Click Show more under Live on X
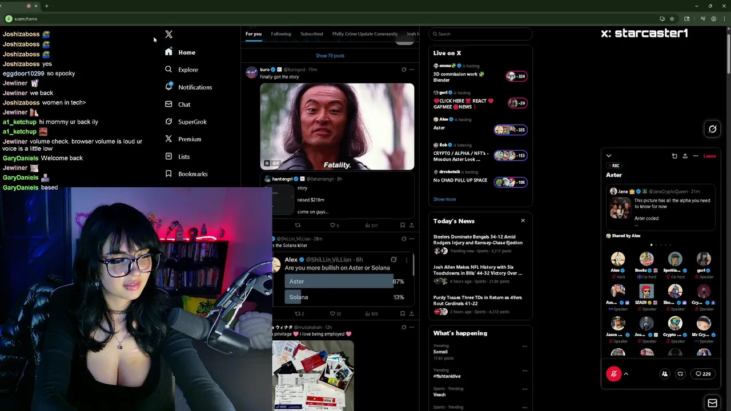Viewport: 731px width, 411px height. pos(444,199)
